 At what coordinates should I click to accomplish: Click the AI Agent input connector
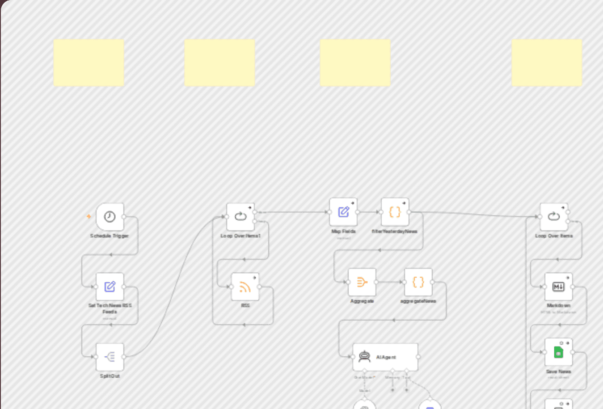353,357
